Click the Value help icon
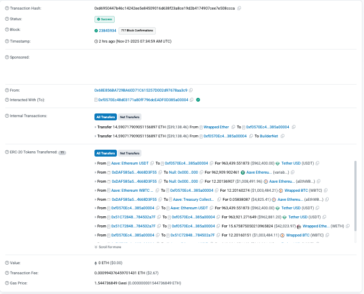364x294 pixels. click(x=7, y=264)
